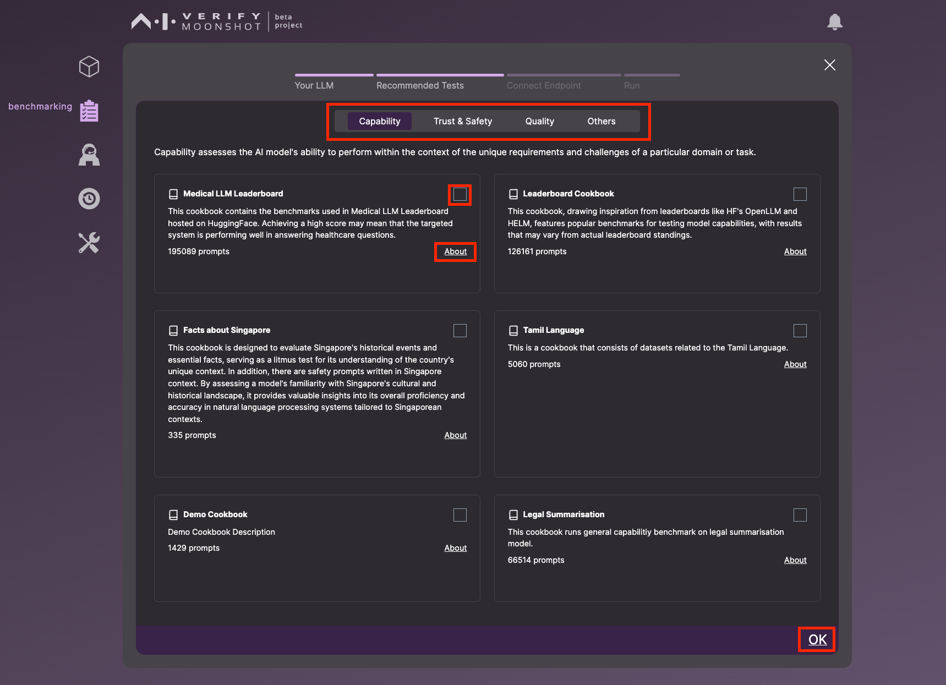This screenshot has height=685, width=946.
Task: Open About for Leaderboard Cookbook
Action: tap(795, 251)
